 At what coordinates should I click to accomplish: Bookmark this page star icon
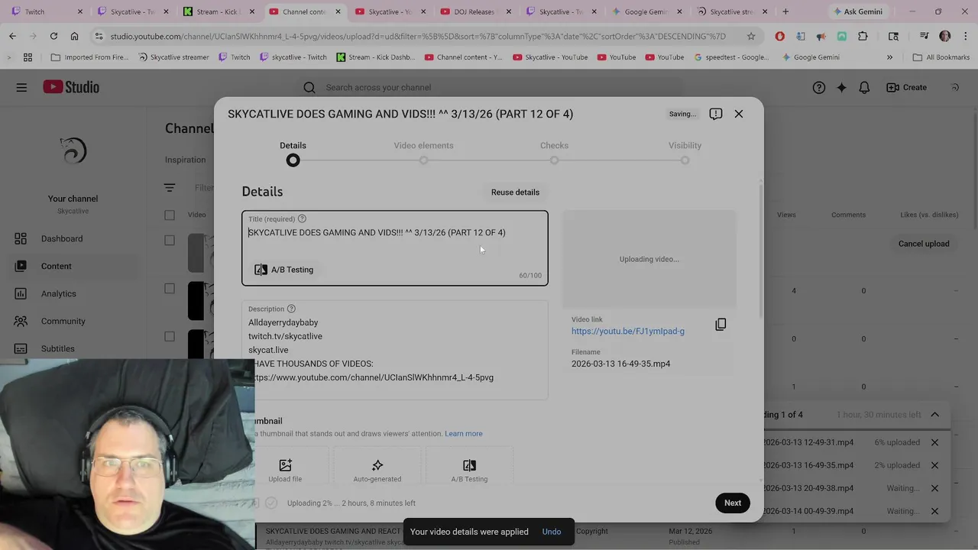[x=751, y=36]
